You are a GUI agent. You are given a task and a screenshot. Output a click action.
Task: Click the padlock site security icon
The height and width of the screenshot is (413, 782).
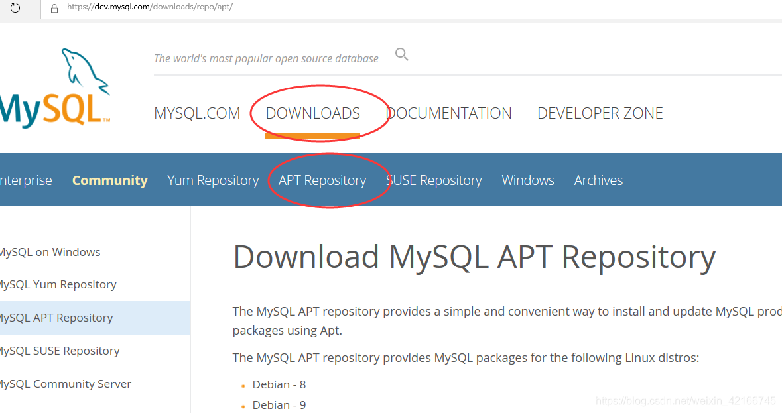click(x=54, y=8)
